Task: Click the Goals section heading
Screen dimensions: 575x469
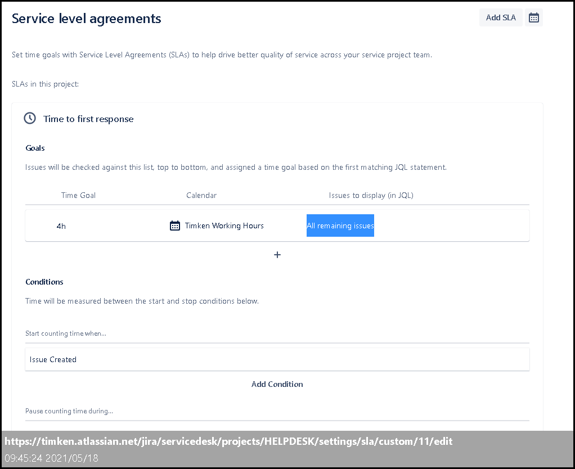Action: tap(35, 148)
